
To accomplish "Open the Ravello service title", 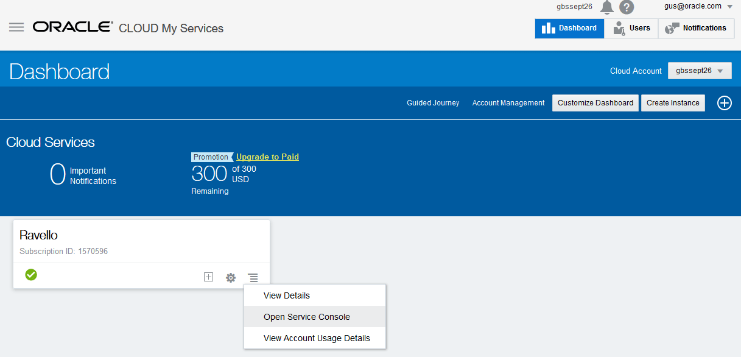I will point(38,235).
